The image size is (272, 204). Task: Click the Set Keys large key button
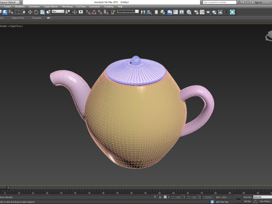(239, 199)
